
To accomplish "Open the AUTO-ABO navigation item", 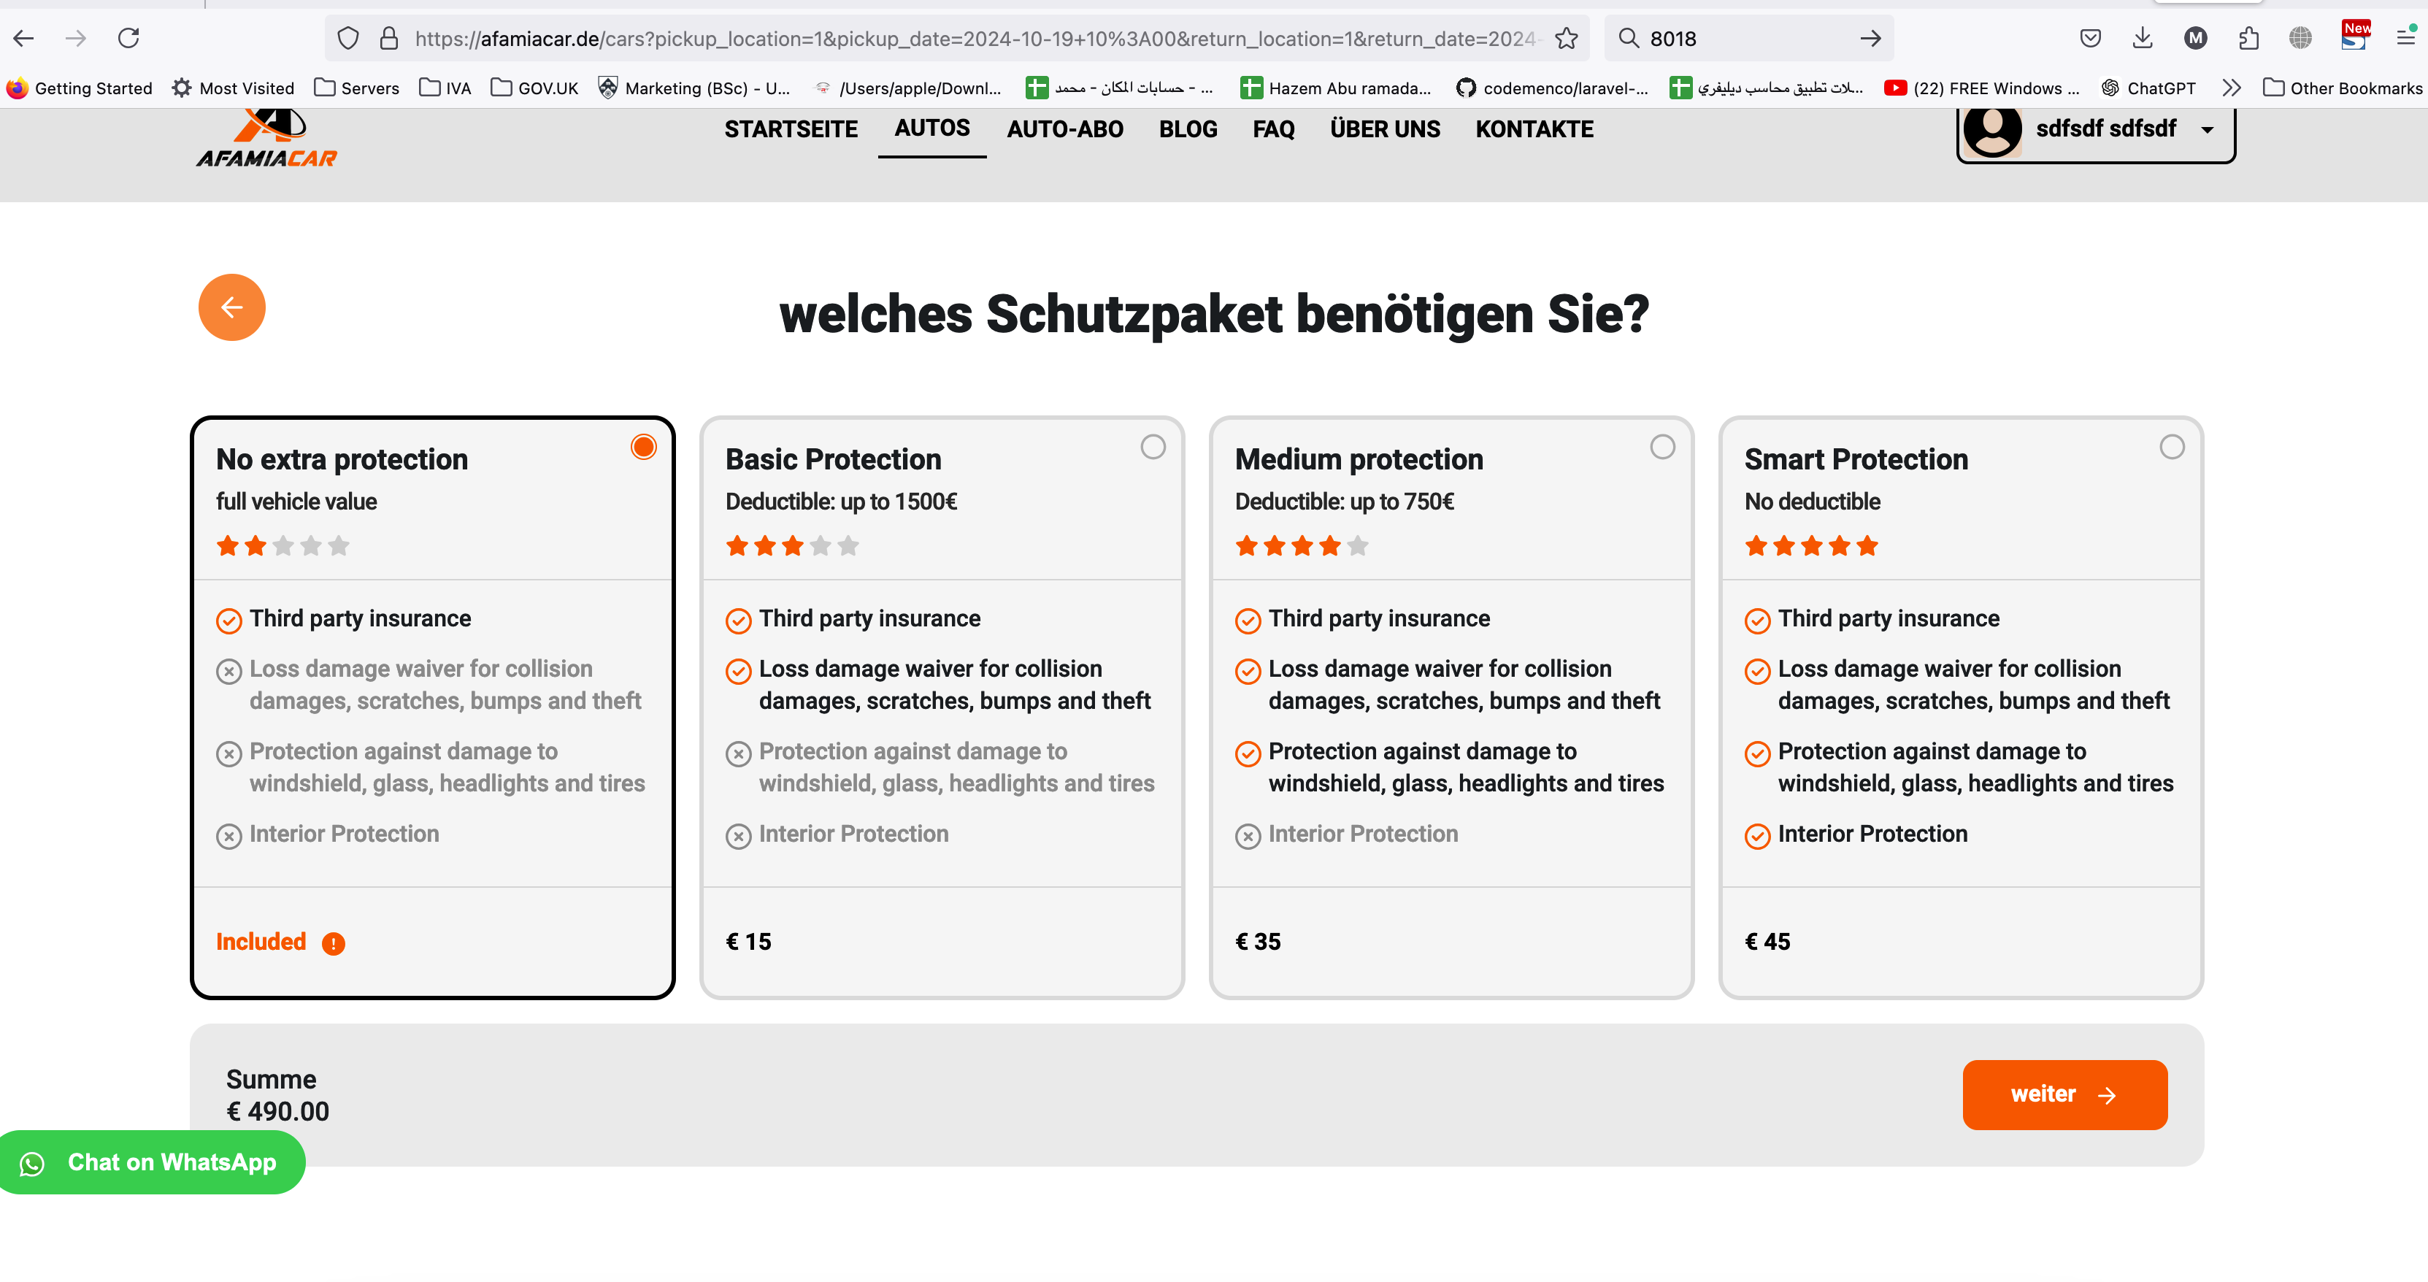I will click(x=1065, y=129).
